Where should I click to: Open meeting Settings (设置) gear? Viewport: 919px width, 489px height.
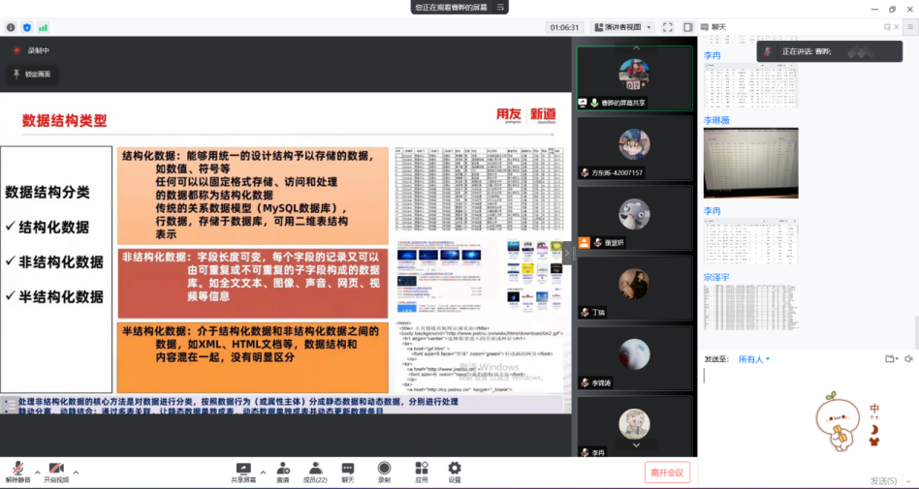455,472
